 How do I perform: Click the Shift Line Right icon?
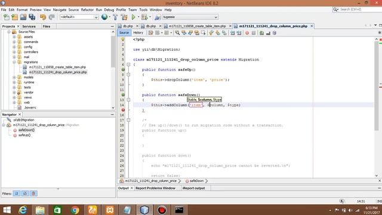pos(239,33)
